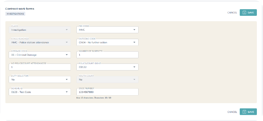
Task: Focus the No Police/Court Attendances field
Action: pos(40,67)
